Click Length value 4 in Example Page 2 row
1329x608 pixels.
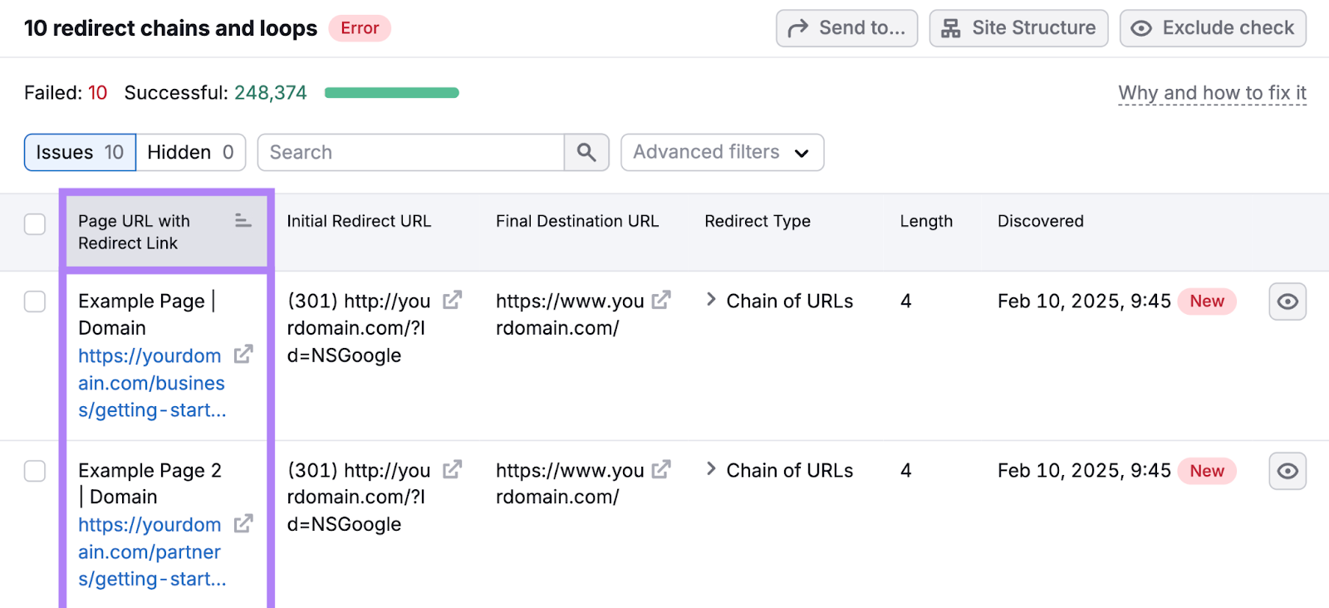906,470
